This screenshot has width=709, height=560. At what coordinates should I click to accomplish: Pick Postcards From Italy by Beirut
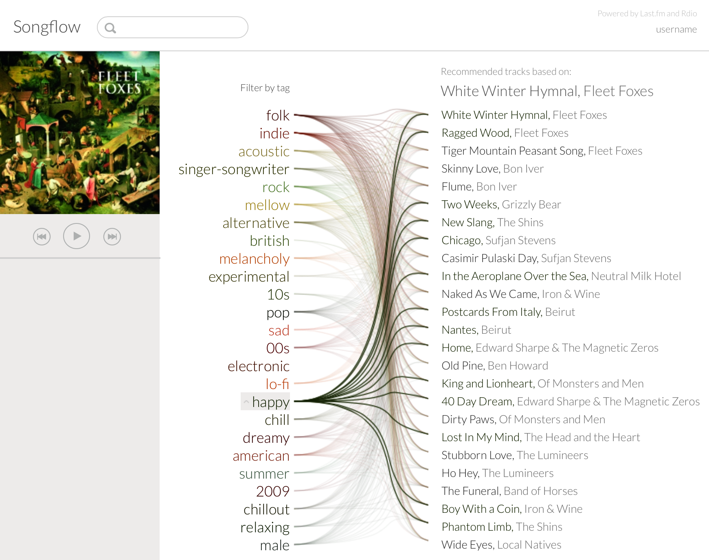click(x=508, y=312)
